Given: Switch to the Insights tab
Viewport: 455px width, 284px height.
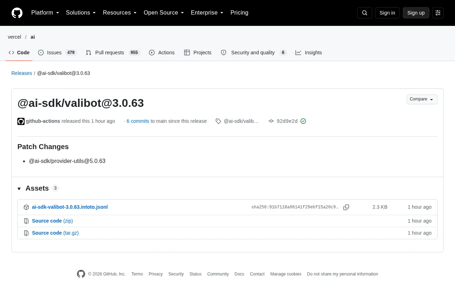Looking at the screenshot, I should (x=309, y=53).
